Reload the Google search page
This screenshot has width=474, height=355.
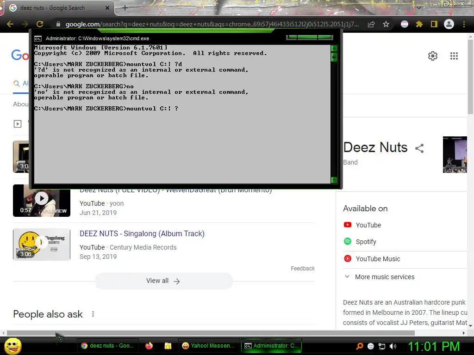(40, 24)
